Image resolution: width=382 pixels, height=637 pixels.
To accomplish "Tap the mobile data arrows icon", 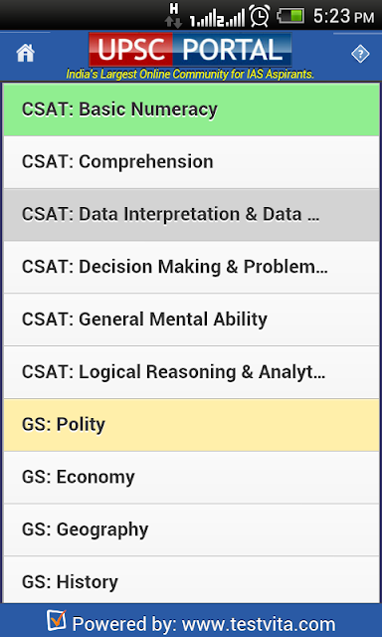I will pos(173,16).
